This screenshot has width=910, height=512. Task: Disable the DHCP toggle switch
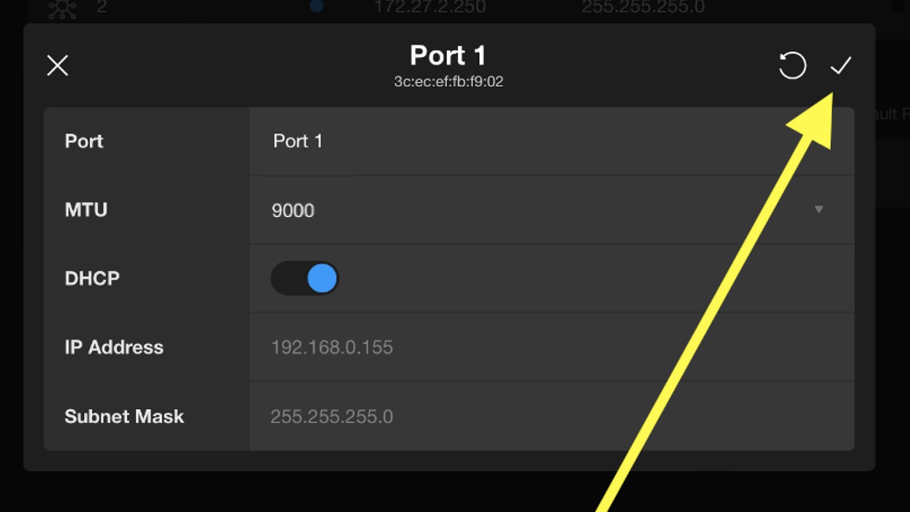pyautogui.click(x=305, y=279)
